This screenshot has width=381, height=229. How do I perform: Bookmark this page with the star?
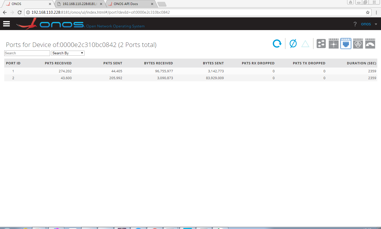(x=368, y=12)
